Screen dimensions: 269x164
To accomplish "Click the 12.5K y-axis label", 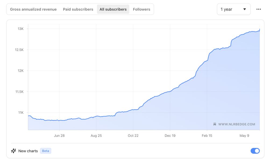I will [19, 50].
